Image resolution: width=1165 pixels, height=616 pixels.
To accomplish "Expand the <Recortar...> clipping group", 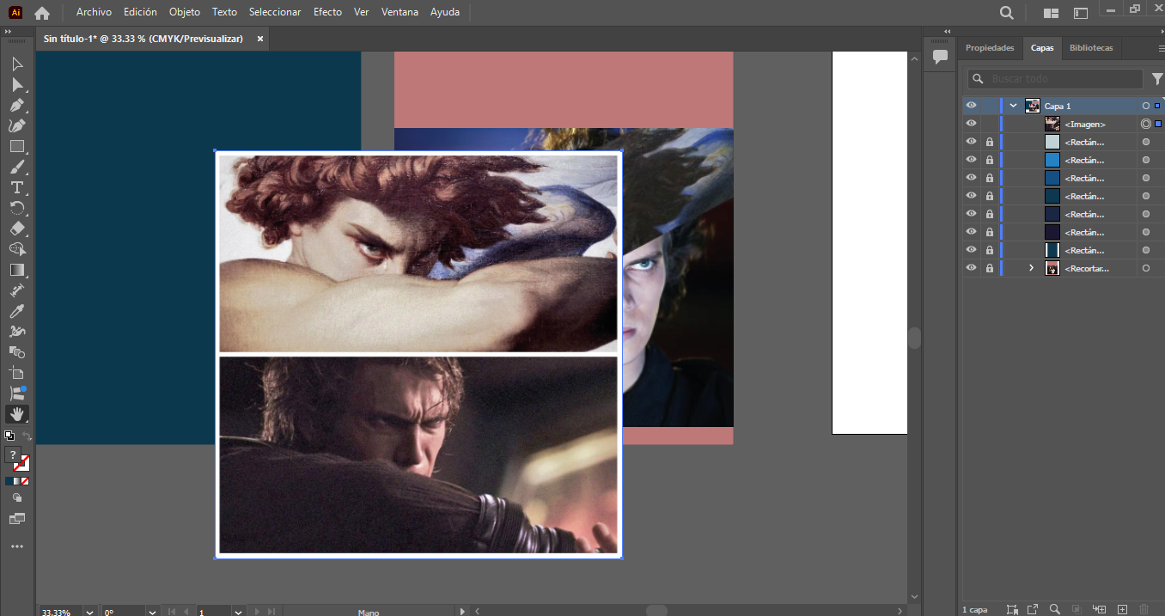I will pos(1032,268).
